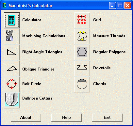Click the "Dovetails" label
The width and height of the screenshot is (133, 126).
click(x=102, y=68)
